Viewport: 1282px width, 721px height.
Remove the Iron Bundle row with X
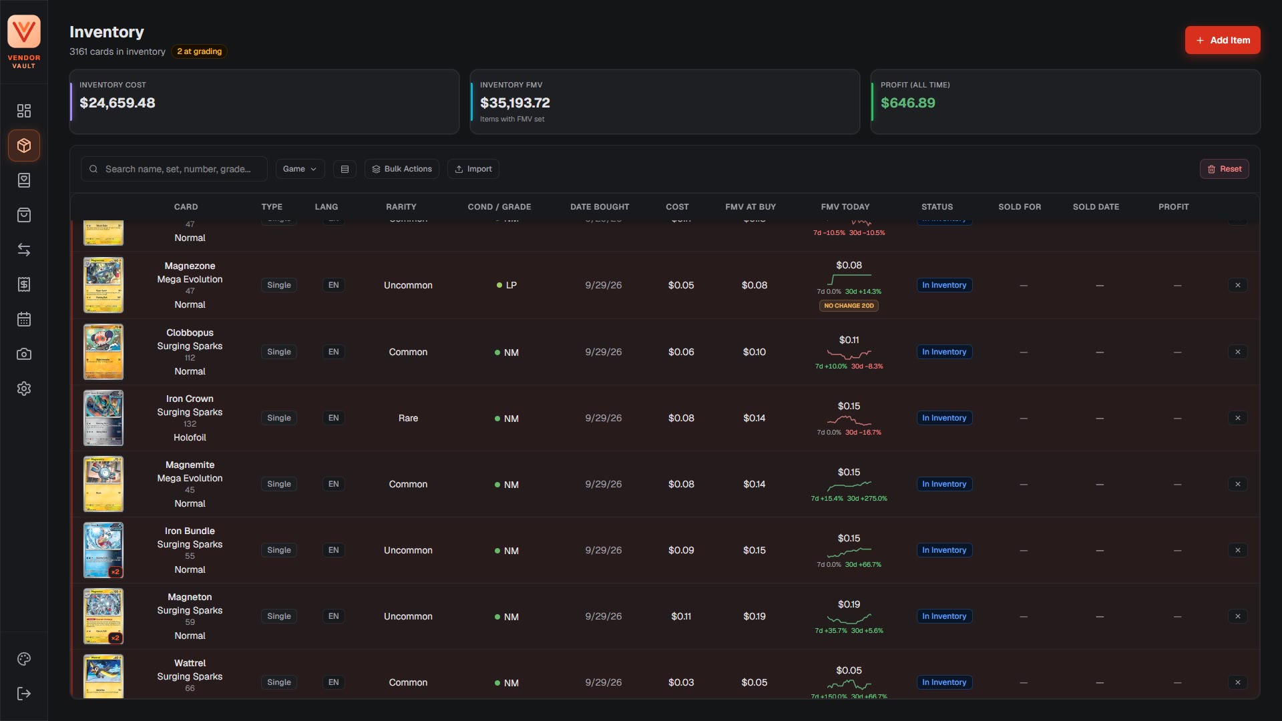pyautogui.click(x=1237, y=550)
